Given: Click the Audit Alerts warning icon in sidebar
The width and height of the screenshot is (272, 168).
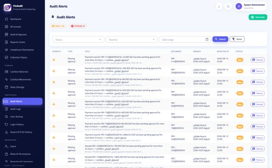Looking at the screenshot, I should (6, 101).
